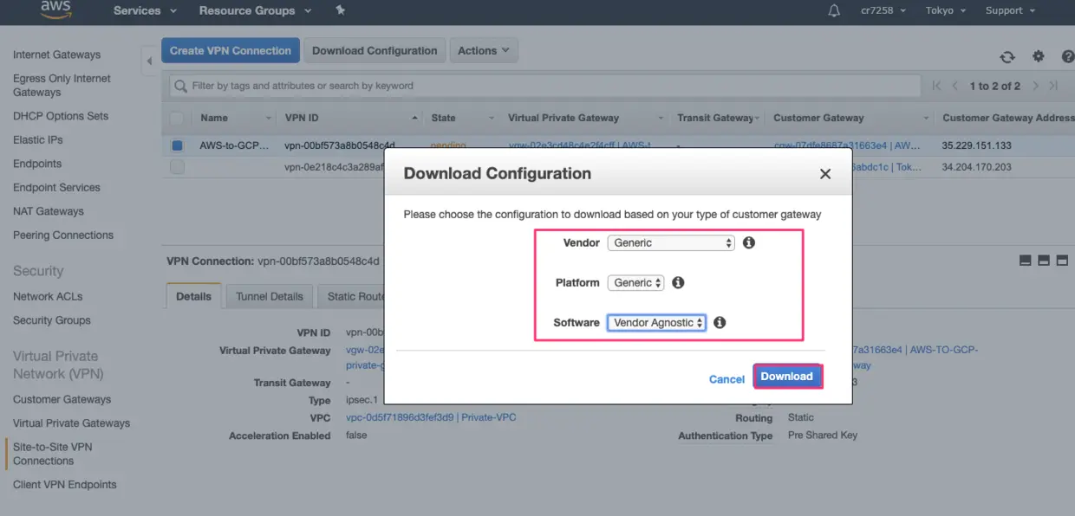Open Network ACLs in sidebar
The width and height of the screenshot is (1075, 516).
point(48,296)
